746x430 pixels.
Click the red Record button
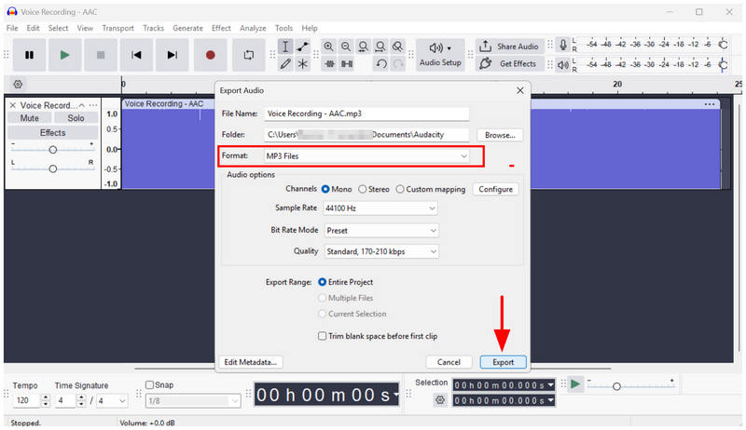point(210,55)
